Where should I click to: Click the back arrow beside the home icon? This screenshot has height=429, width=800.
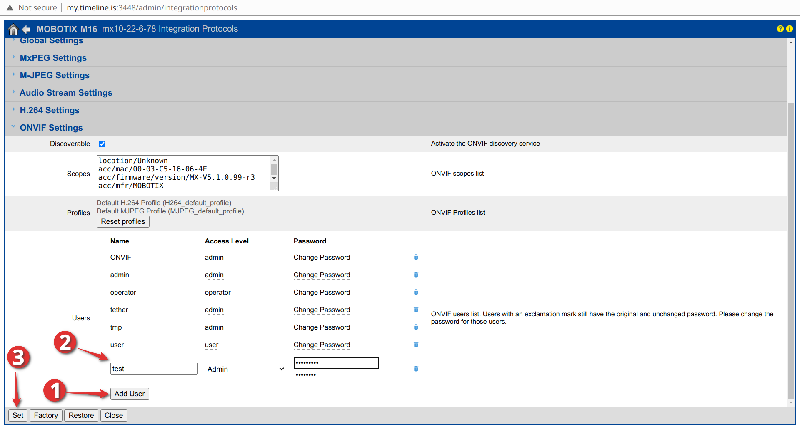[x=26, y=29]
